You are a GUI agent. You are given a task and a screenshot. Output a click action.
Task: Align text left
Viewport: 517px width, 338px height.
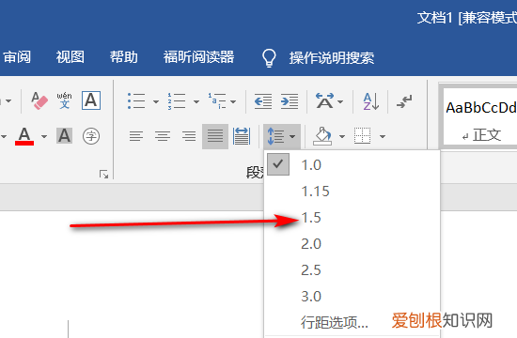pyautogui.click(x=136, y=136)
